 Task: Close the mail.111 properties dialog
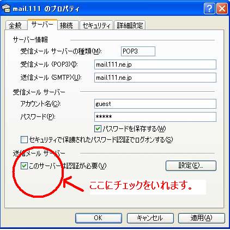(x=222, y=8)
